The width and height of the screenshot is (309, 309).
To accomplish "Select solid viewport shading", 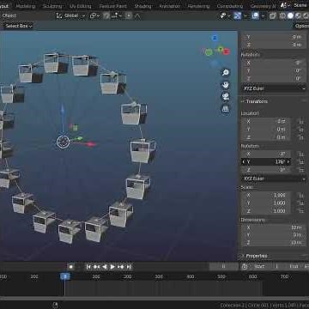I will pyautogui.click(x=290, y=15).
